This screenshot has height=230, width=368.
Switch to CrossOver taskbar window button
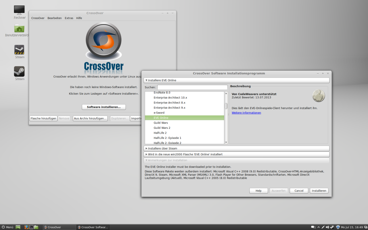point(59,227)
